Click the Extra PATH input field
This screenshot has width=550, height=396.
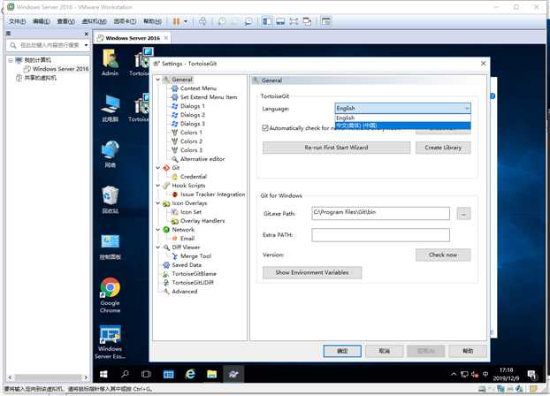point(380,235)
